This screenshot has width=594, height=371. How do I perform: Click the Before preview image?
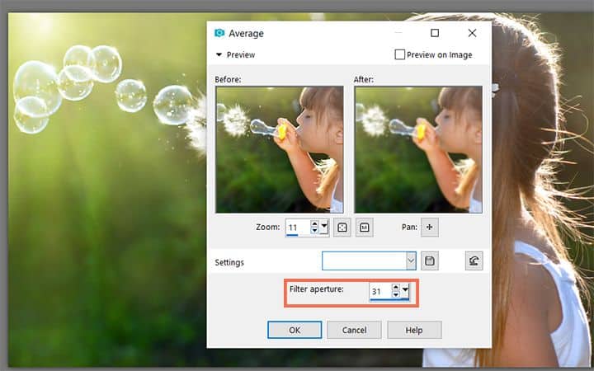pos(280,149)
